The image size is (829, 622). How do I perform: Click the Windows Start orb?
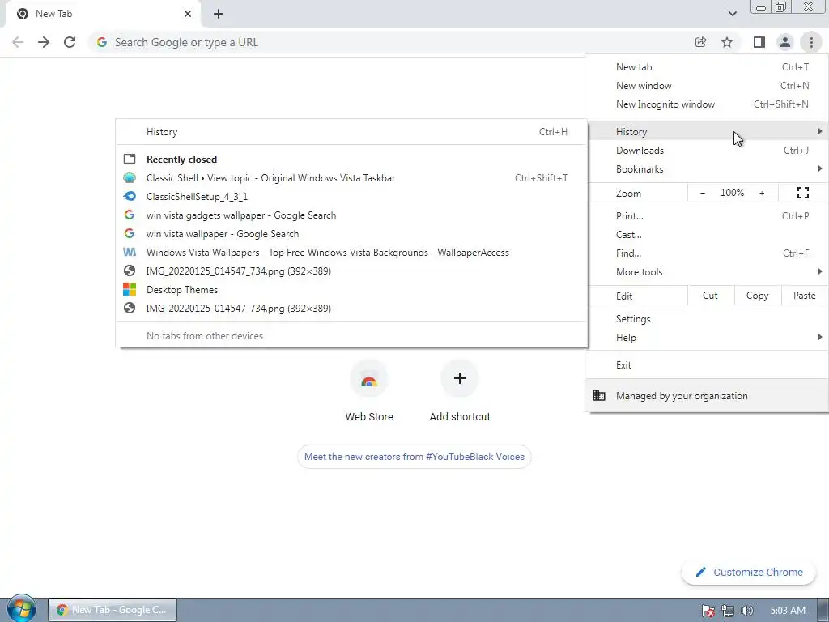(x=22, y=609)
